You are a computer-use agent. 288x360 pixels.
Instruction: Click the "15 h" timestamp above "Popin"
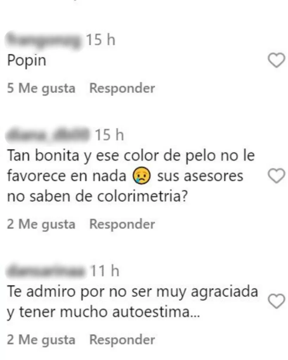pos(100,40)
